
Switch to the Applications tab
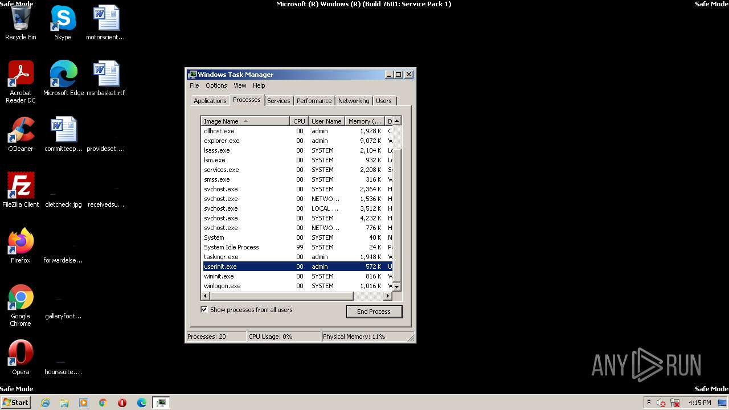click(210, 101)
